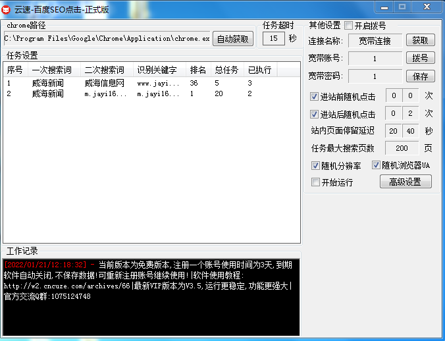Click the 总任务 column header
This screenshot has width=445, height=341.
coord(227,70)
